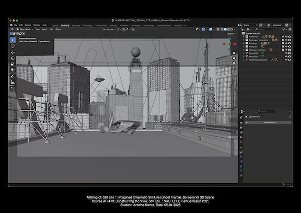Select the Transform tool
This screenshot has width=301, height=213.
click(x=13, y=70)
